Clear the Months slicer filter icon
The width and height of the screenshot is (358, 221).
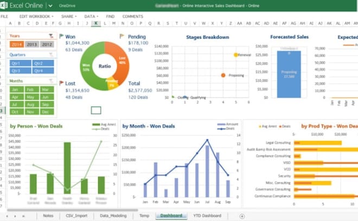(51, 81)
